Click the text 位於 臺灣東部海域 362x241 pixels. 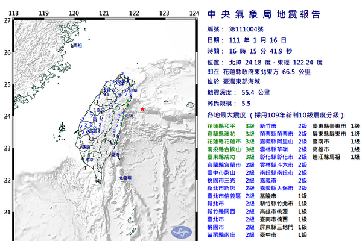point(233,81)
